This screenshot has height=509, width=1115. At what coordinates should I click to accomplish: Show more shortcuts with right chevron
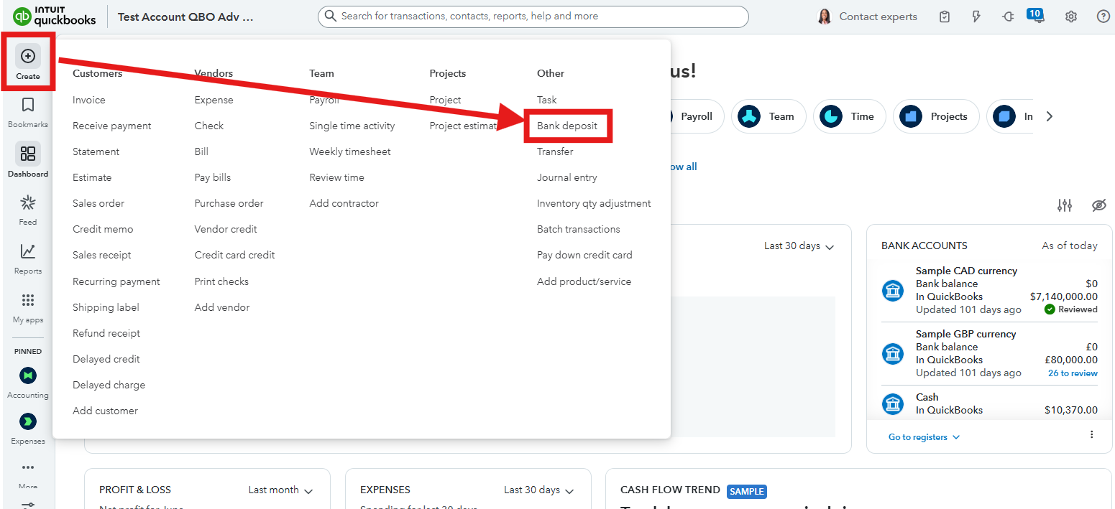click(x=1049, y=116)
